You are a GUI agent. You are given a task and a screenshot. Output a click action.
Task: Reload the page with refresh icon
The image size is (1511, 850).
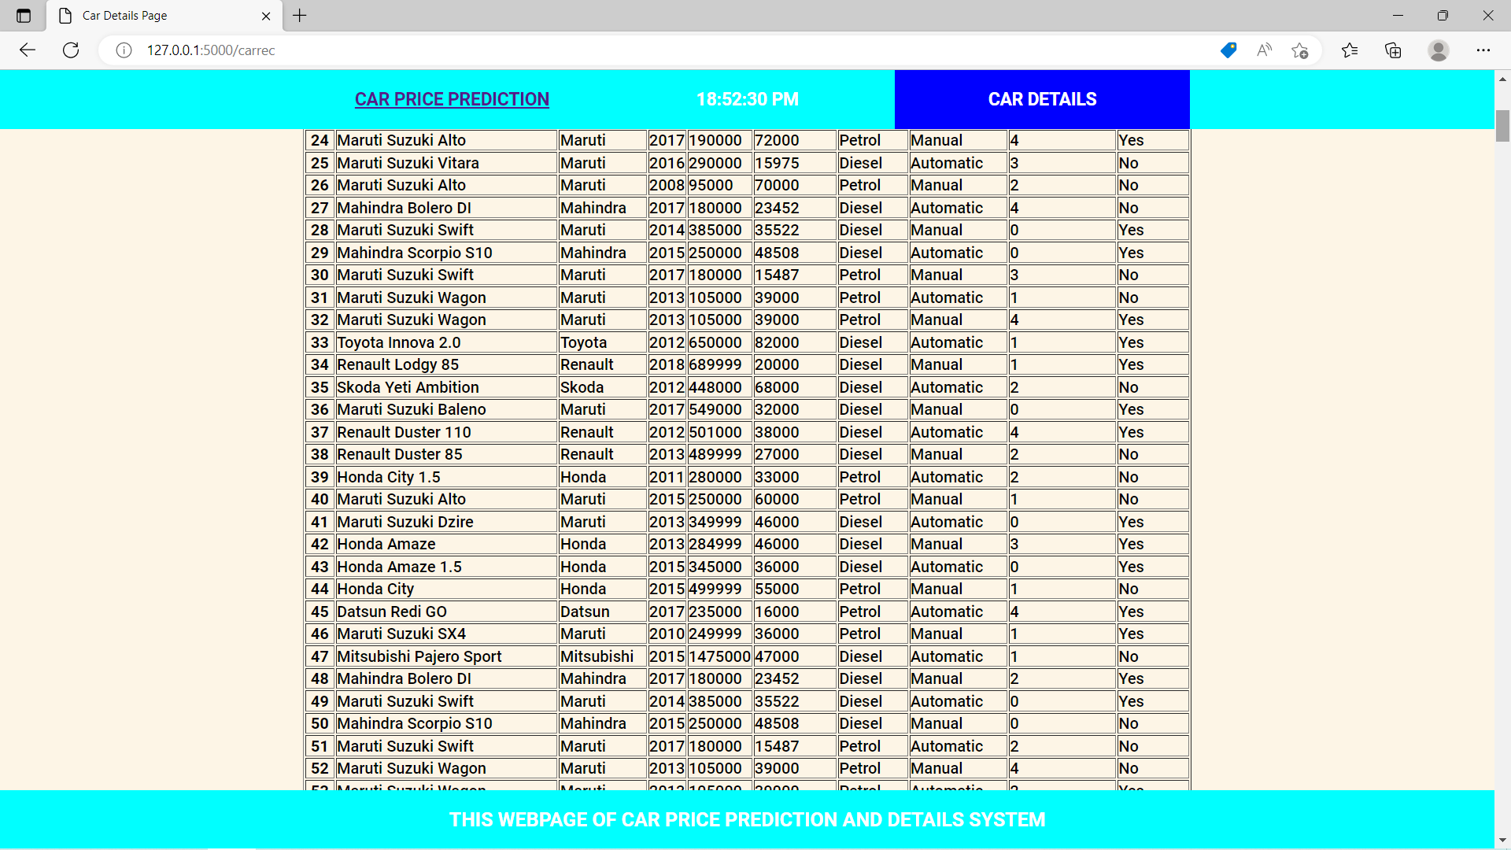tap(71, 50)
